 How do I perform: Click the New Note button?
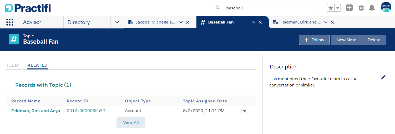[x=346, y=40]
